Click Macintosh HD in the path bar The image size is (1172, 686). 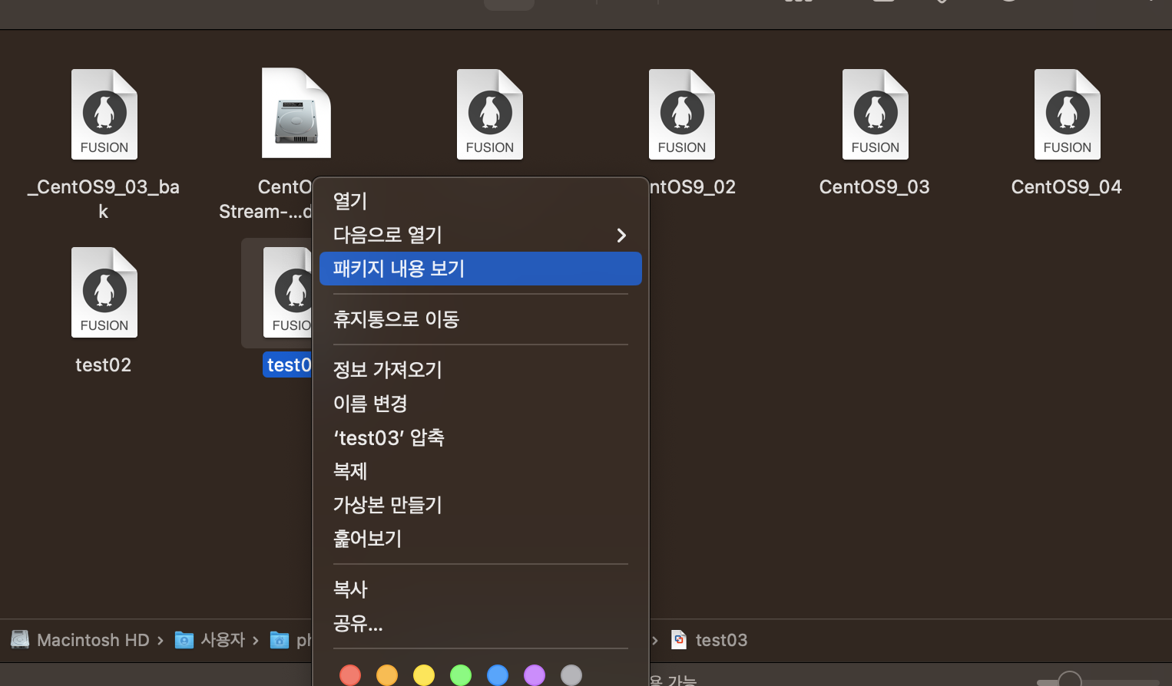click(93, 640)
